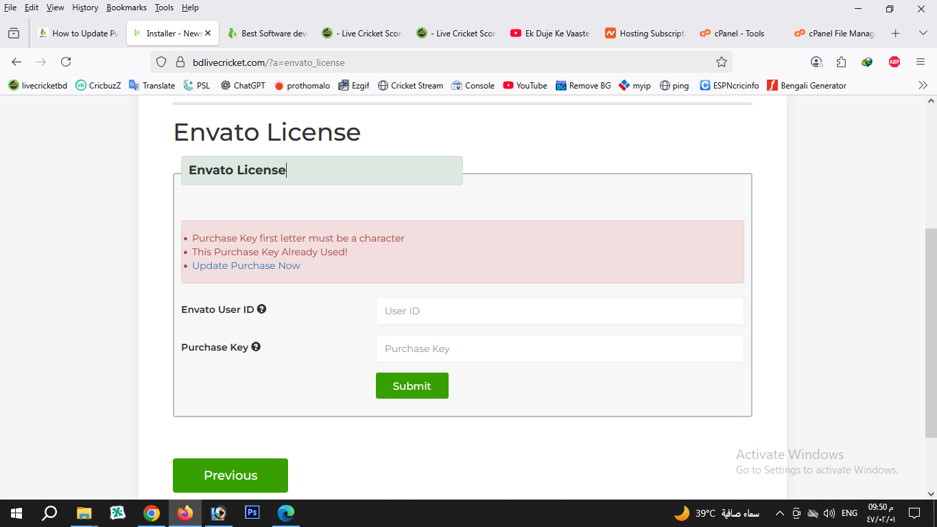Image resolution: width=937 pixels, height=527 pixels.
Task: Click the Firefox View icon
Action: click(13, 33)
